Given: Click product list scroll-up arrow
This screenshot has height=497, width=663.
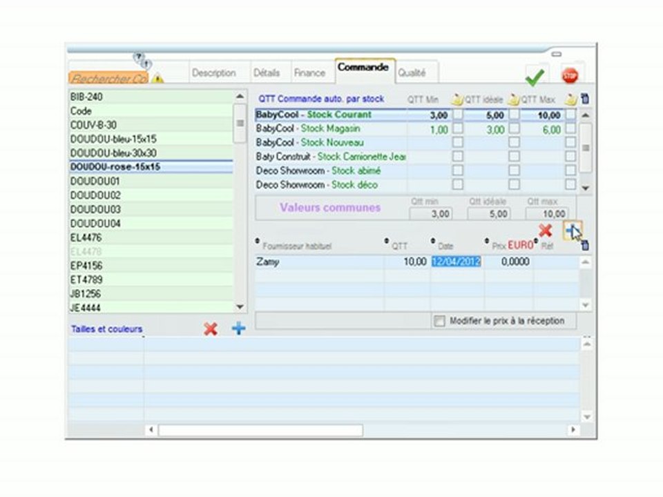Looking at the screenshot, I should (x=240, y=97).
